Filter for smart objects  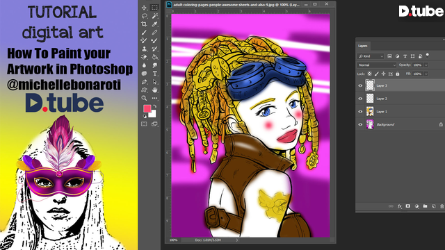click(x=420, y=56)
